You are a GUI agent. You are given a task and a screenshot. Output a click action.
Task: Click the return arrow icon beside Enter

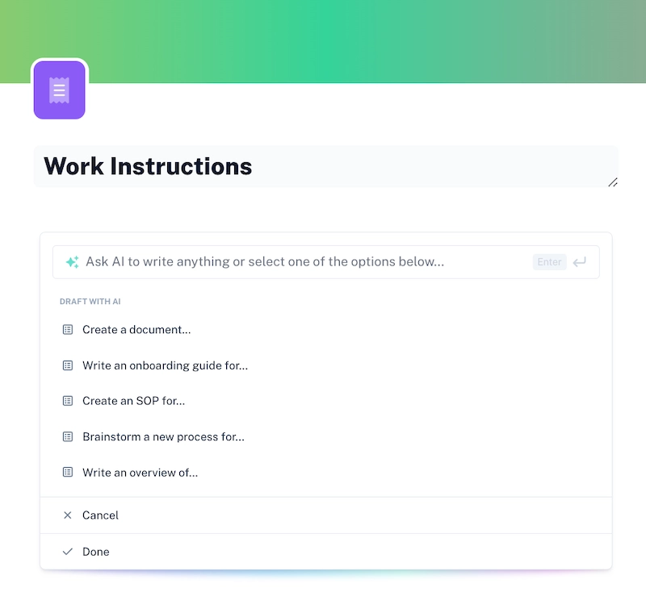coord(579,261)
